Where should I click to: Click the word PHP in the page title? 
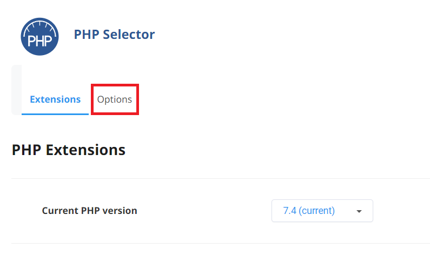click(84, 35)
